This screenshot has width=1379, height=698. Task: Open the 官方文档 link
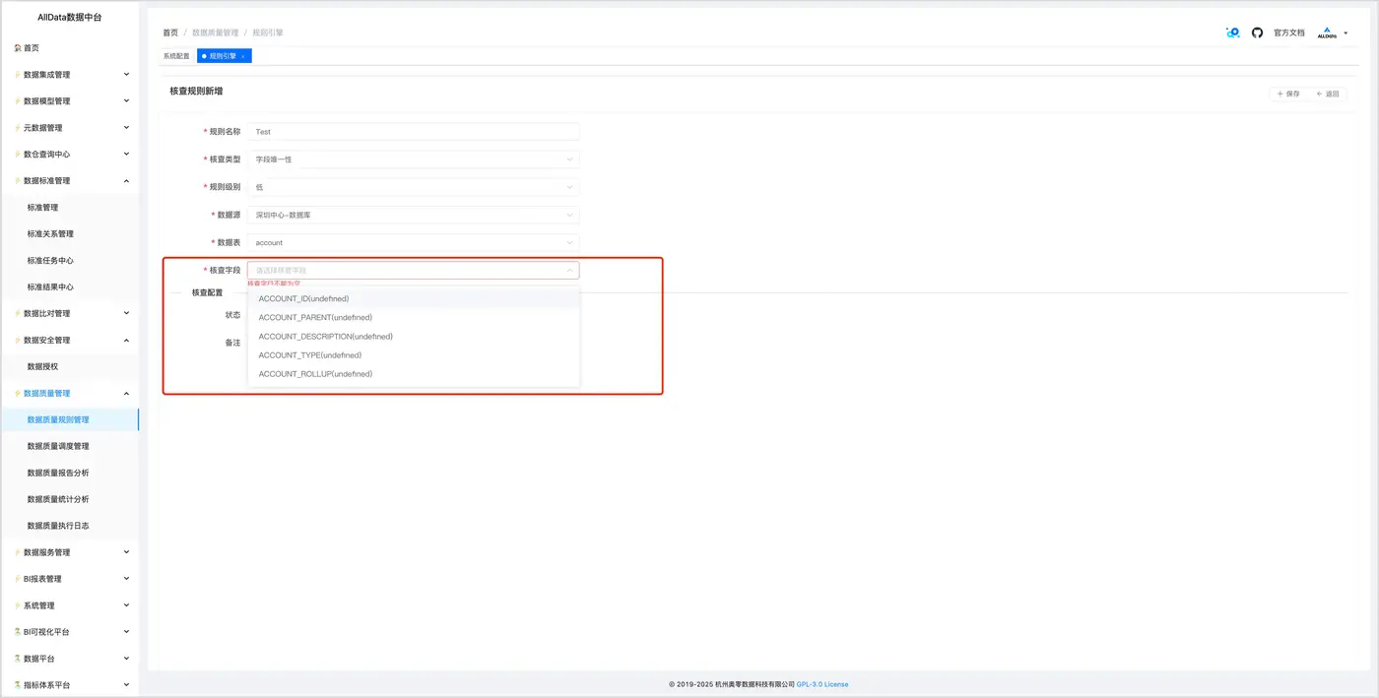tap(1288, 32)
